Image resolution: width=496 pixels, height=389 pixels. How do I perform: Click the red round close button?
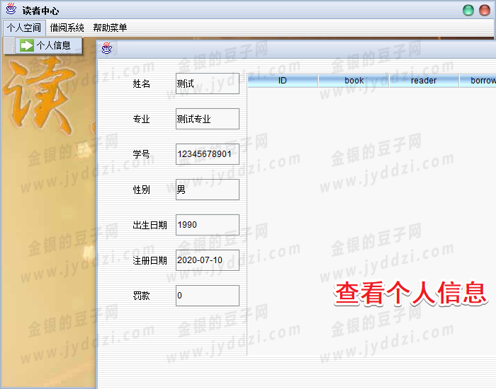click(x=485, y=10)
